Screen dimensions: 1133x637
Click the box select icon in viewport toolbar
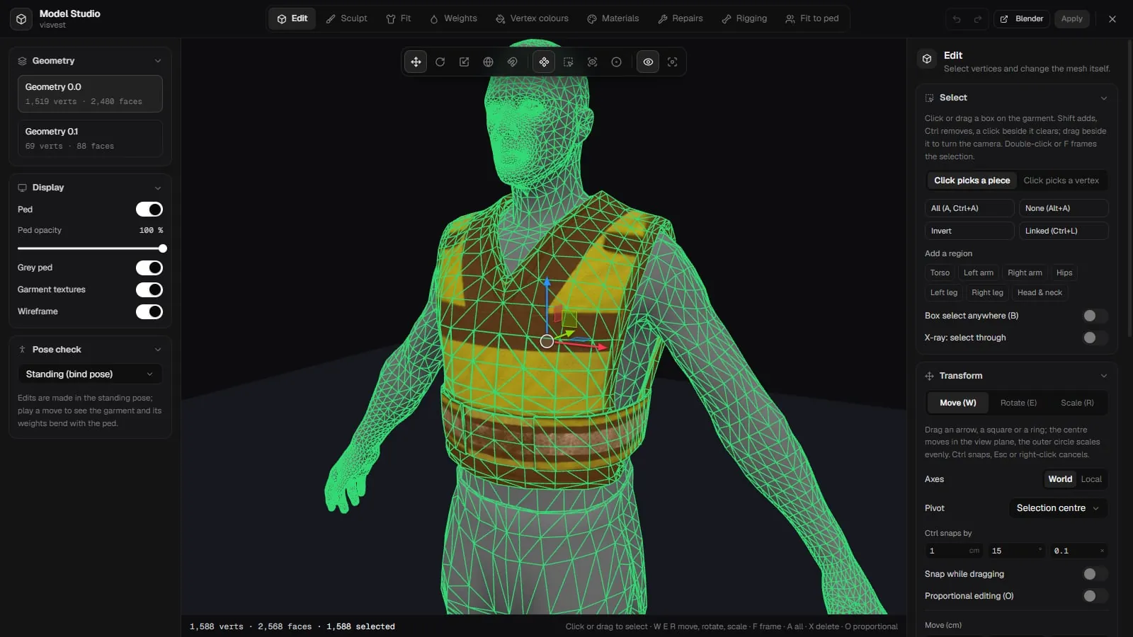click(568, 62)
